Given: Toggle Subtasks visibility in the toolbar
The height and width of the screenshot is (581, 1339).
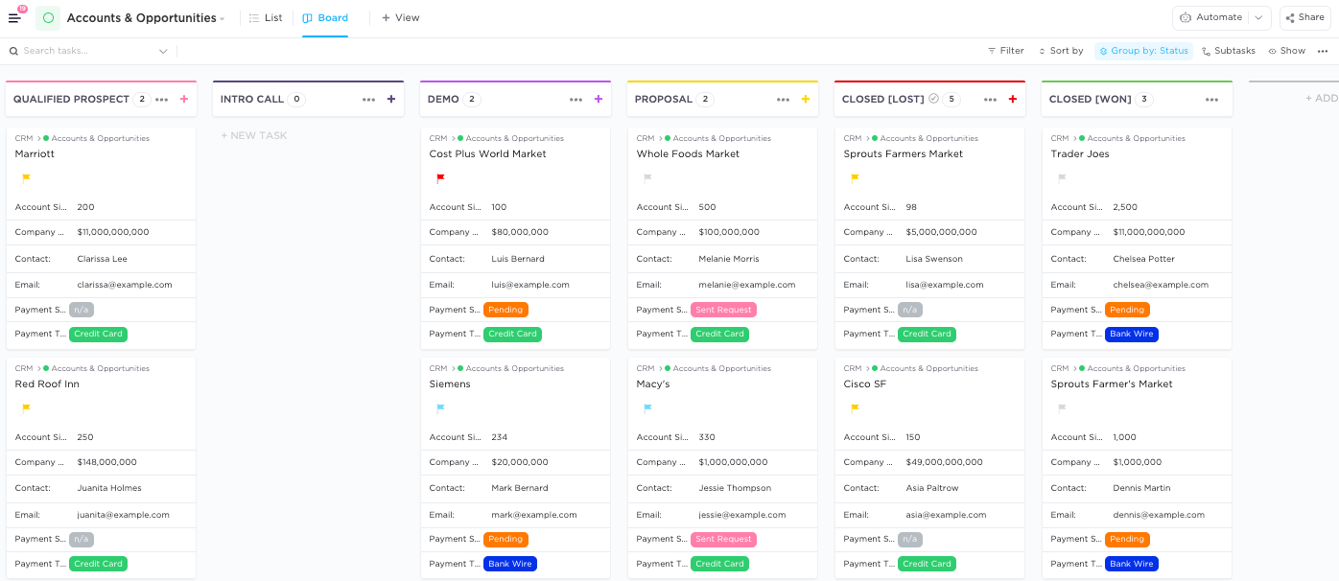Looking at the screenshot, I should [1228, 50].
